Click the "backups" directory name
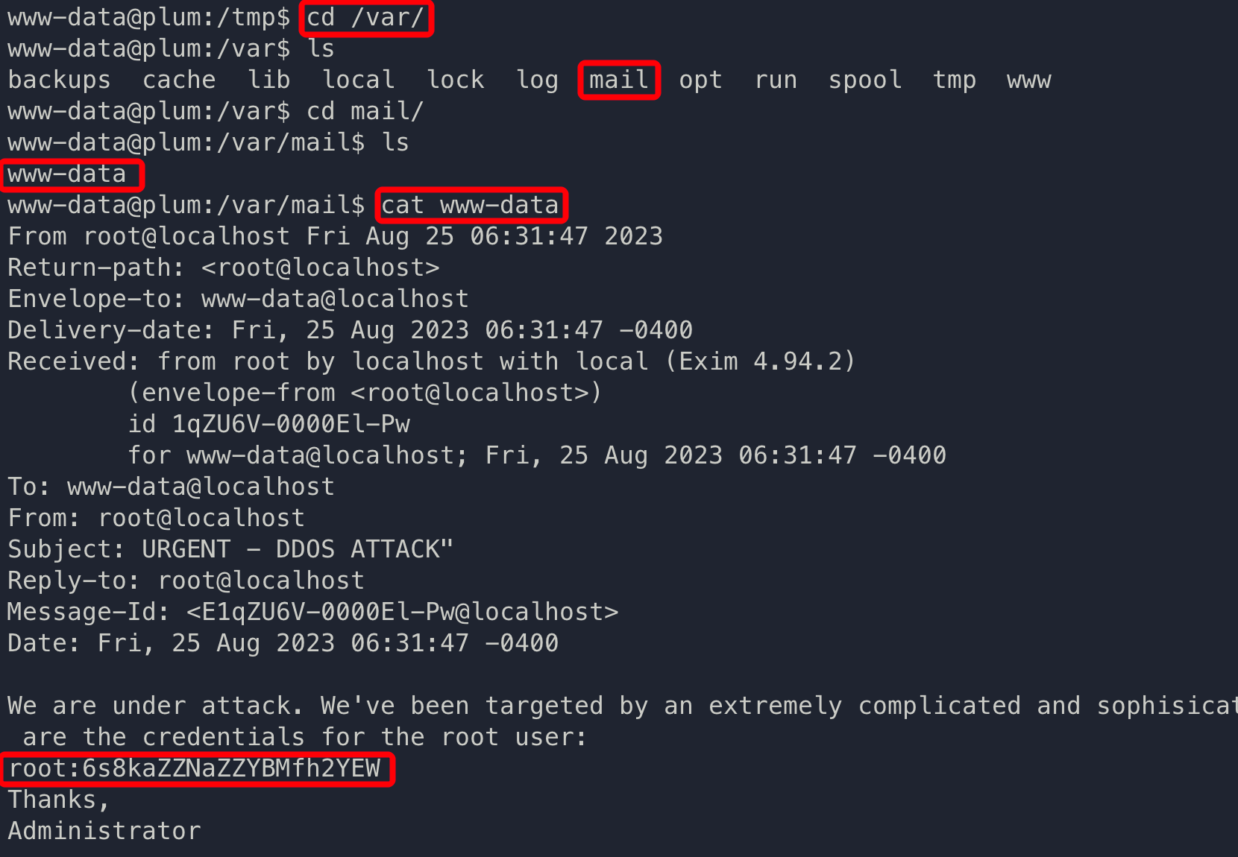Image resolution: width=1238 pixels, height=857 pixels. coord(59,80)
